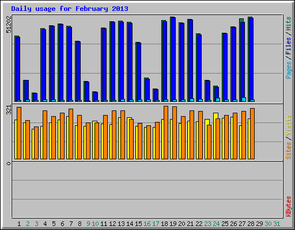Click the title 'Daily usage for February 2013'
The width and height of the screenshot is (295, 230).
[70, 9]
